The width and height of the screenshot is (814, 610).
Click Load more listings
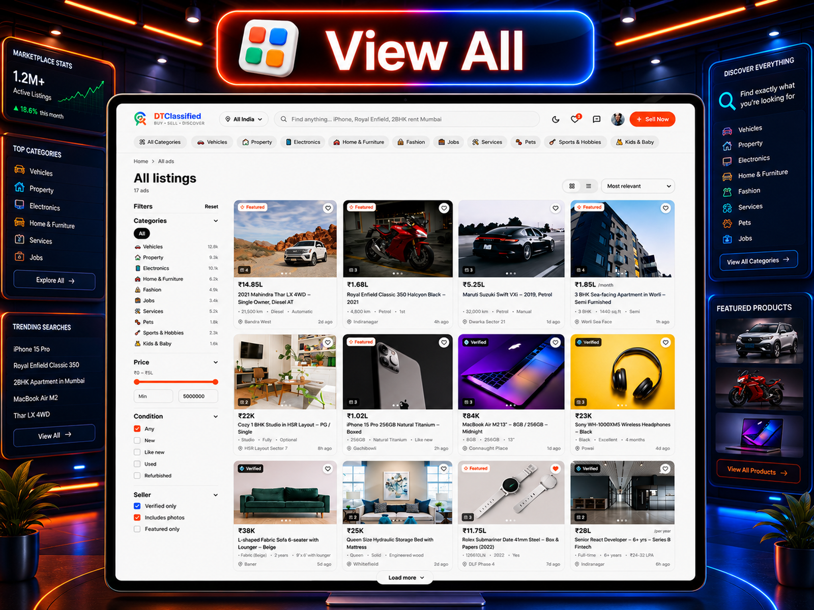coord(405,578)
